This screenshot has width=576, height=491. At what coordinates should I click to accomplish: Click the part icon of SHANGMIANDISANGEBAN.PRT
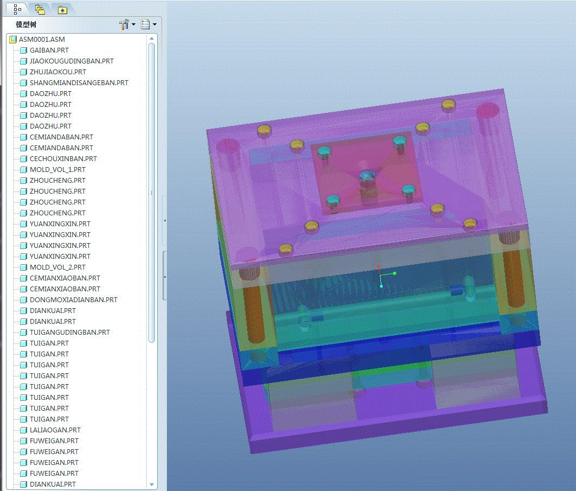click(x=23, y=83)
